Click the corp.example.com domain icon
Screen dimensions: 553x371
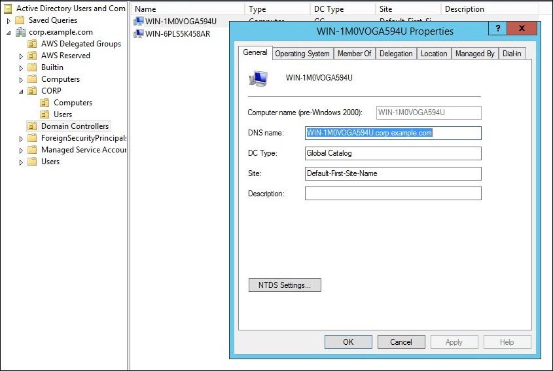pos(20,32)
